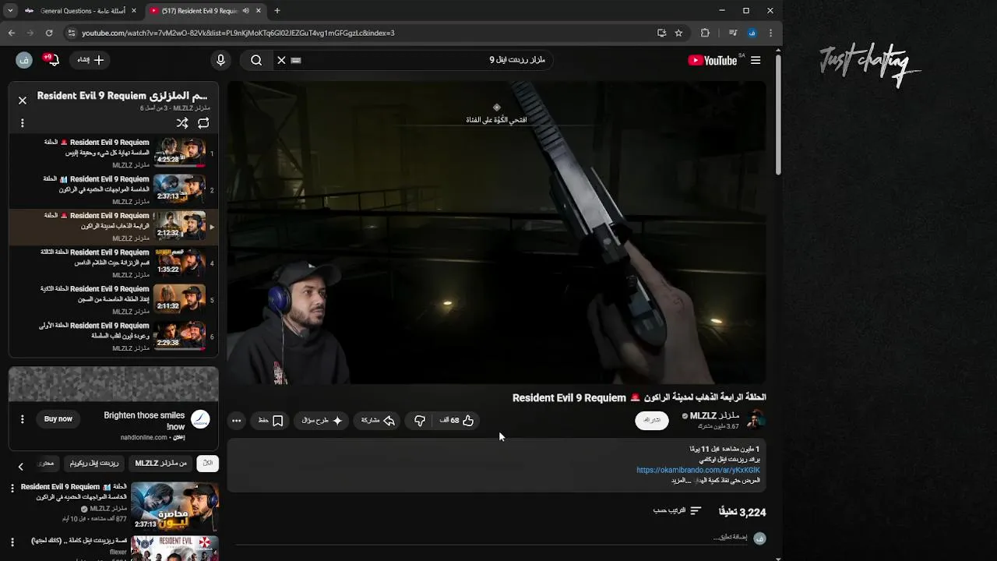Image resolution: width=997 pixels, height=561 pixels.
Task: Open ملزلز MLZLZ channel name link
Action: pyautogui.click(x=715, y=416)
